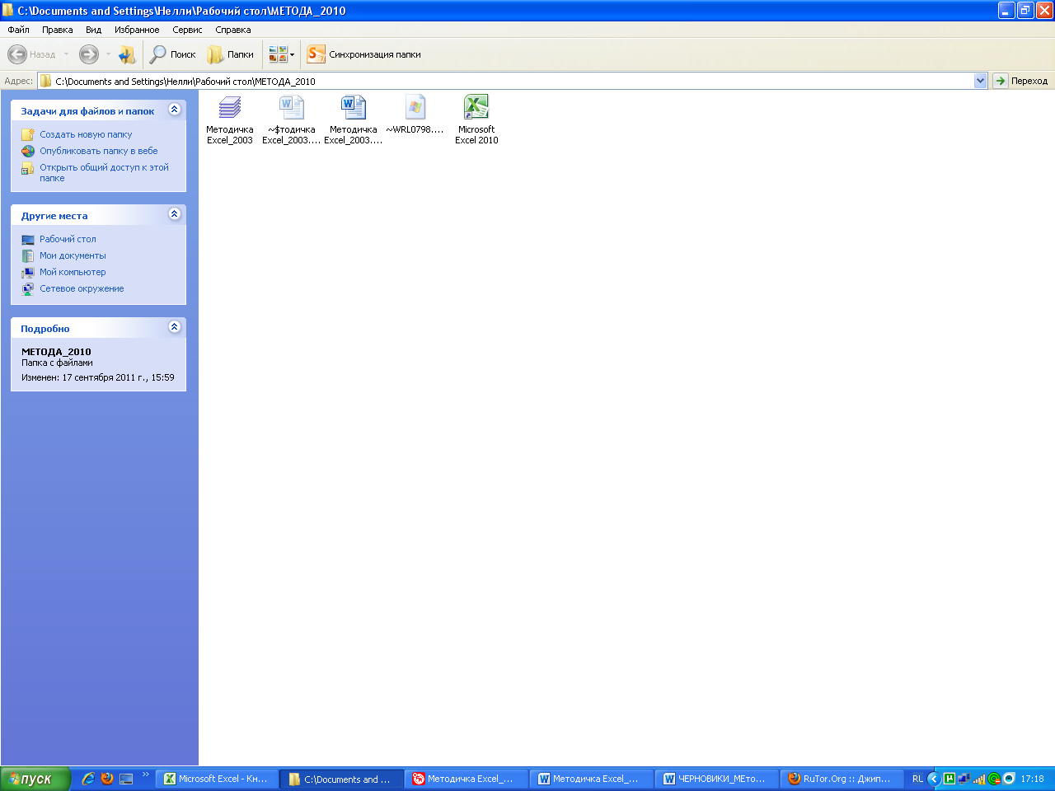Image resolution: width=1055 pixels, height=791 pixels.
Task: Click the Синхронизация папки toolbar button
Action: pos(363,54)
